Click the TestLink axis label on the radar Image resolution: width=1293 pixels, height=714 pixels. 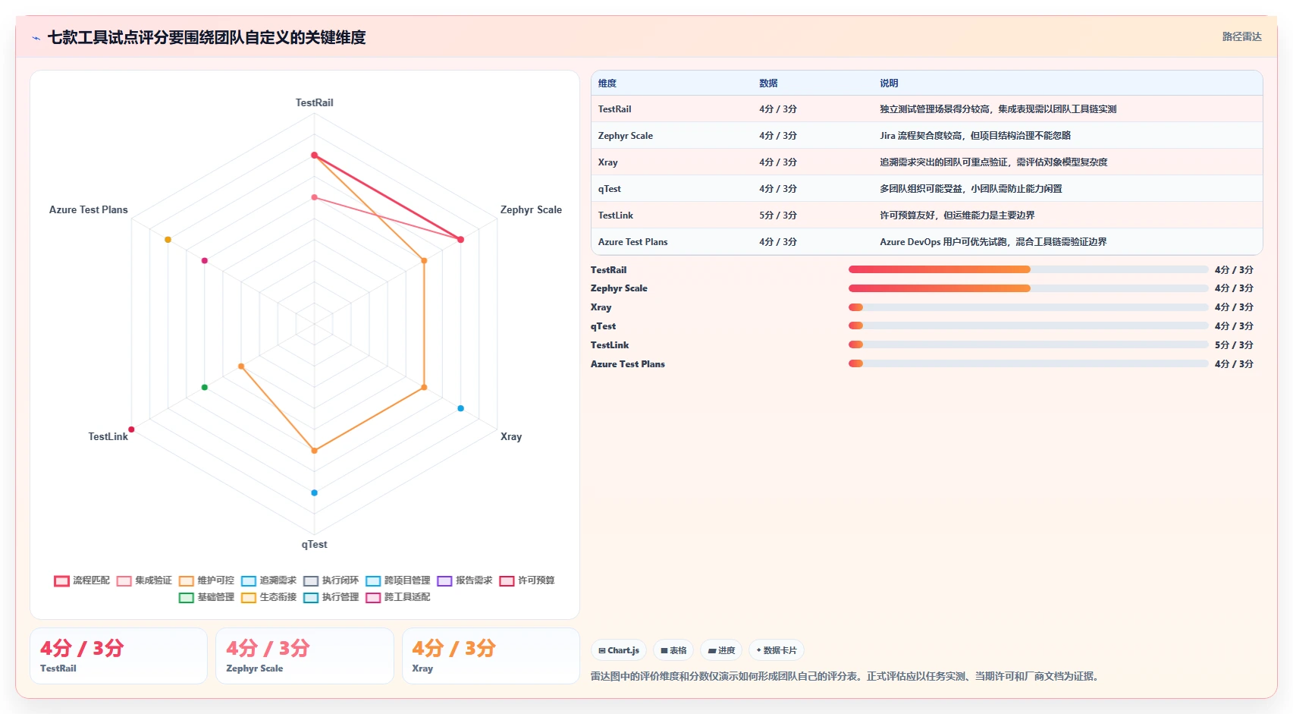point(108,436)
